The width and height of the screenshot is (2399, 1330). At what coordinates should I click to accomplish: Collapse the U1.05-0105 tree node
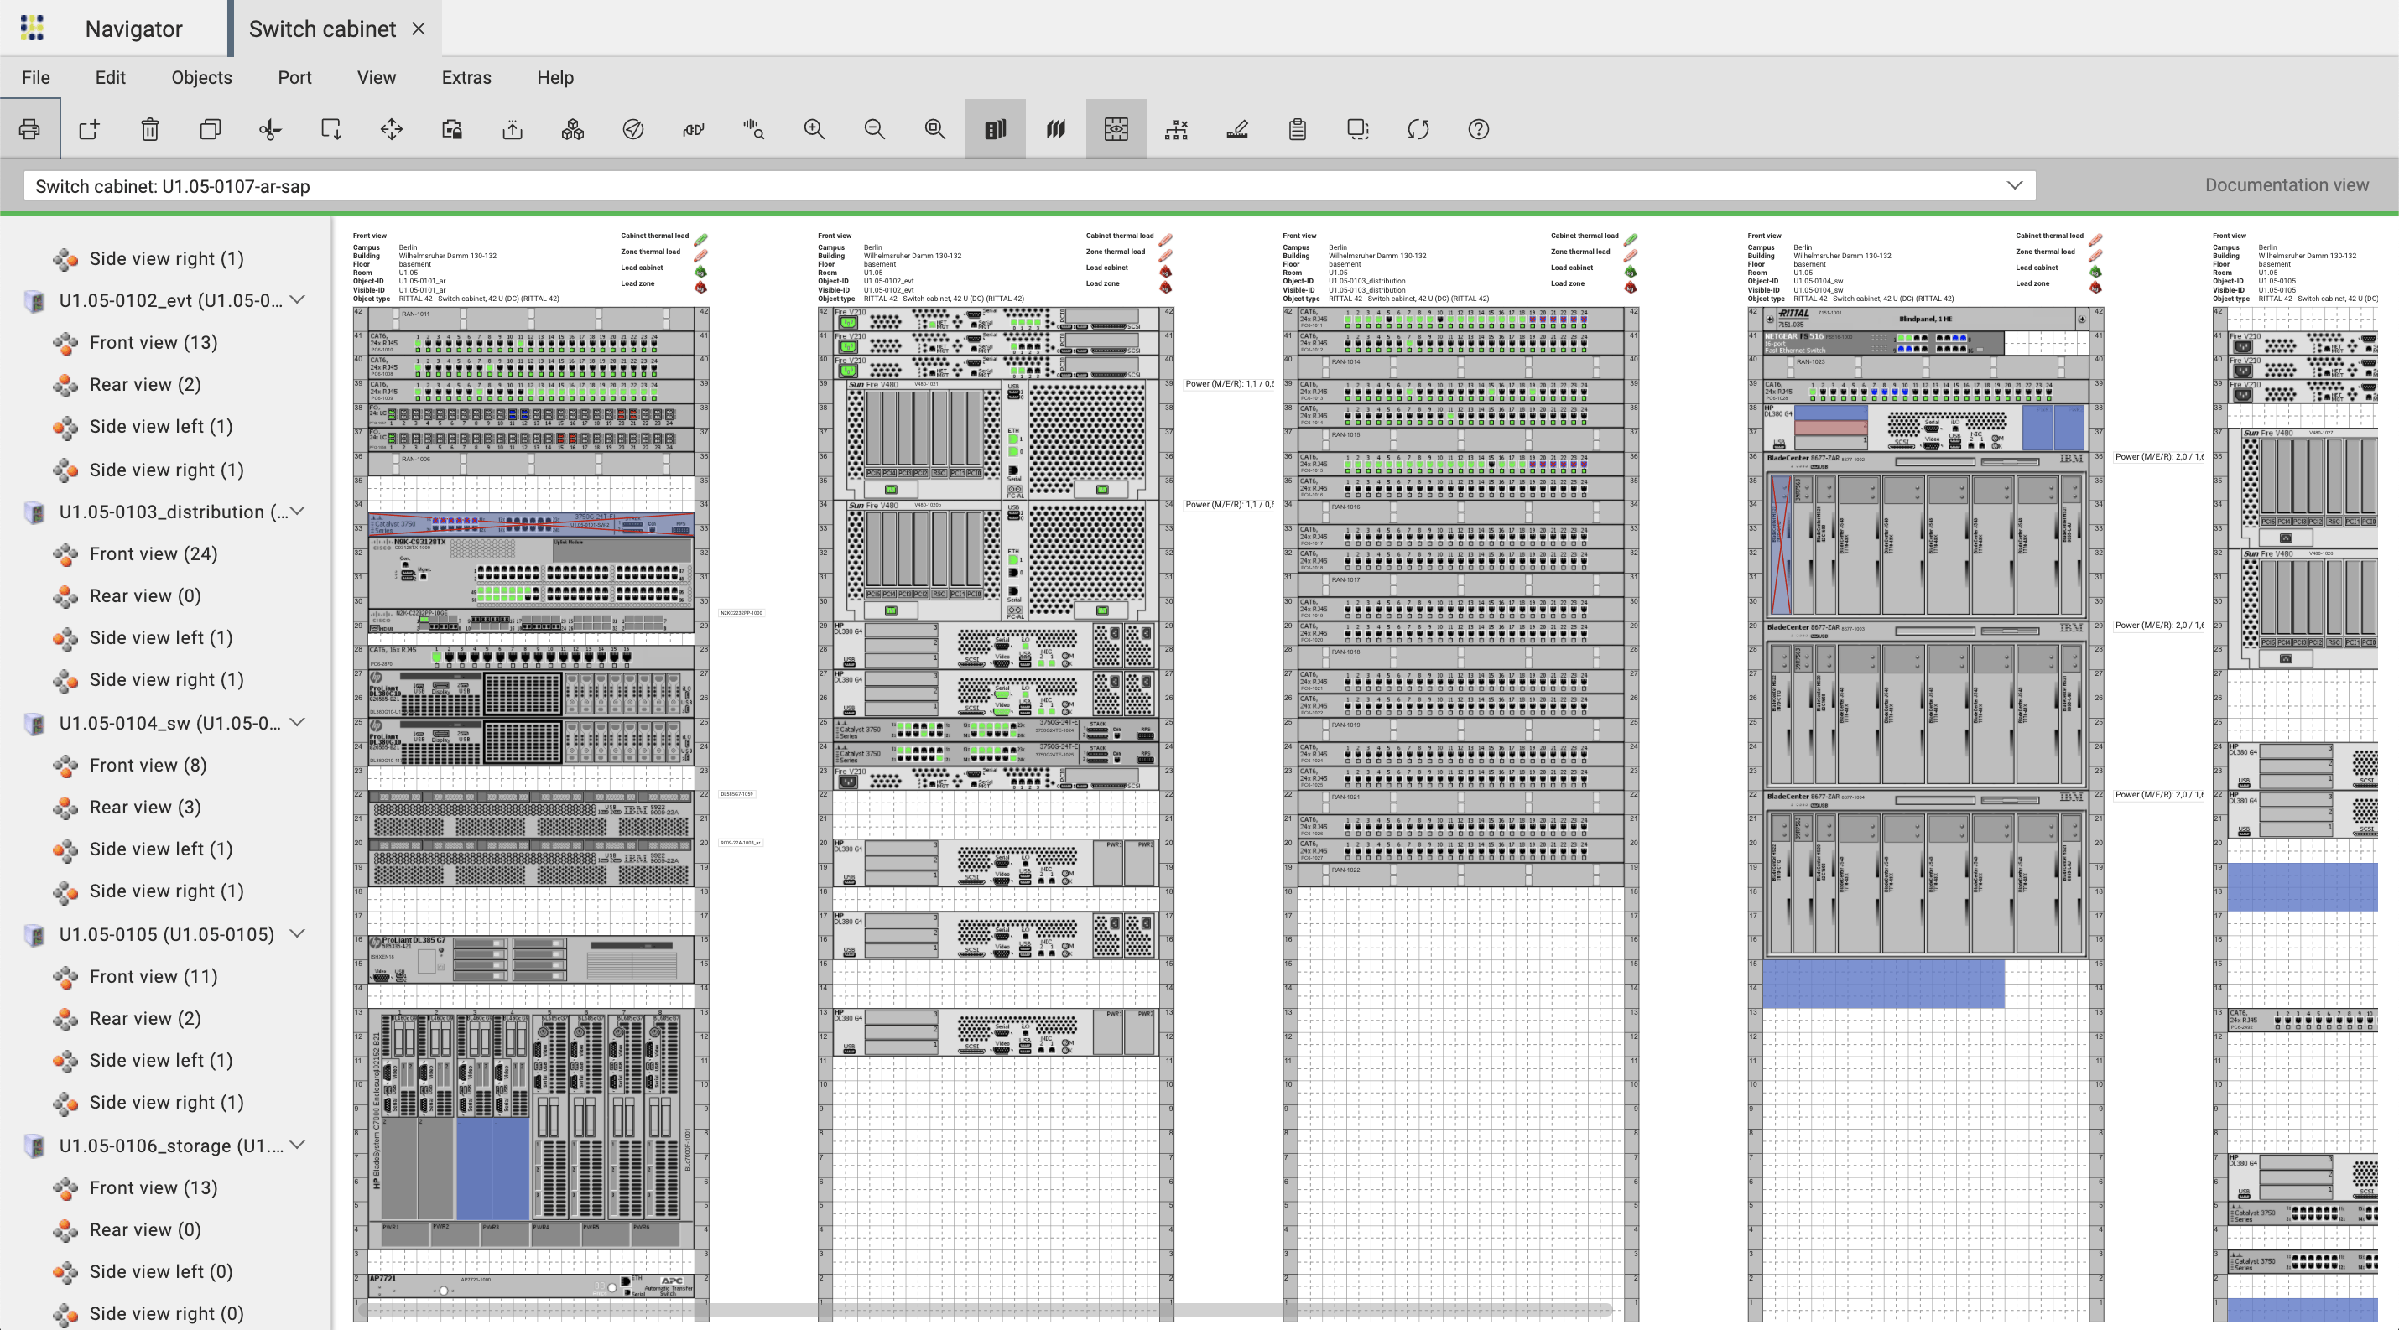tap(298, 933)
